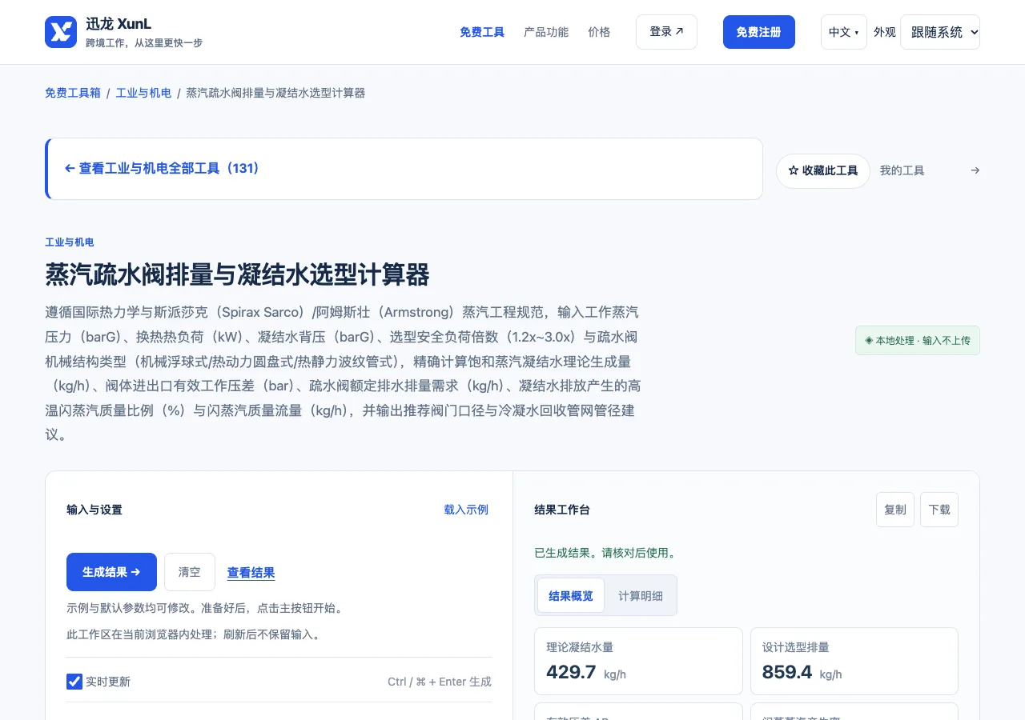This screenshot has width=1025, height=720.
Task: Click the 已生成结果。请核对后使用。 status message
Action: [605, 553]
